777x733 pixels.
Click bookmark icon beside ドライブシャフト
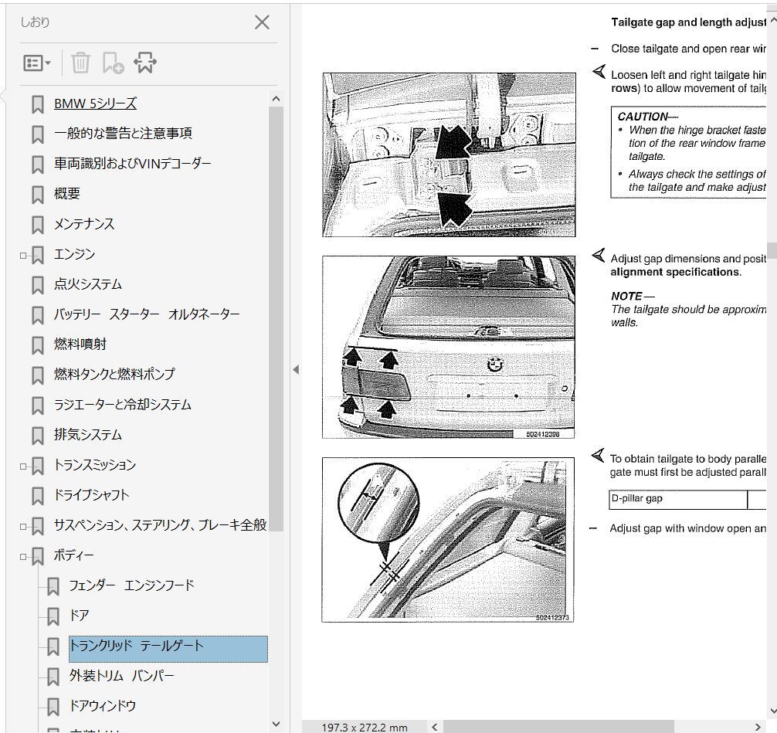coord(38,496)
